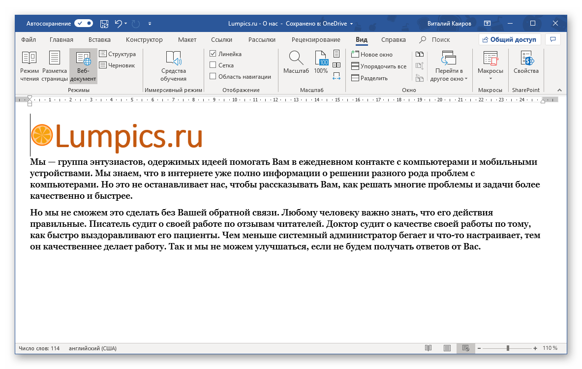Open the undo history dropdown arrow
This screenshot has width=582, height=369.
[x=126, y=23]
